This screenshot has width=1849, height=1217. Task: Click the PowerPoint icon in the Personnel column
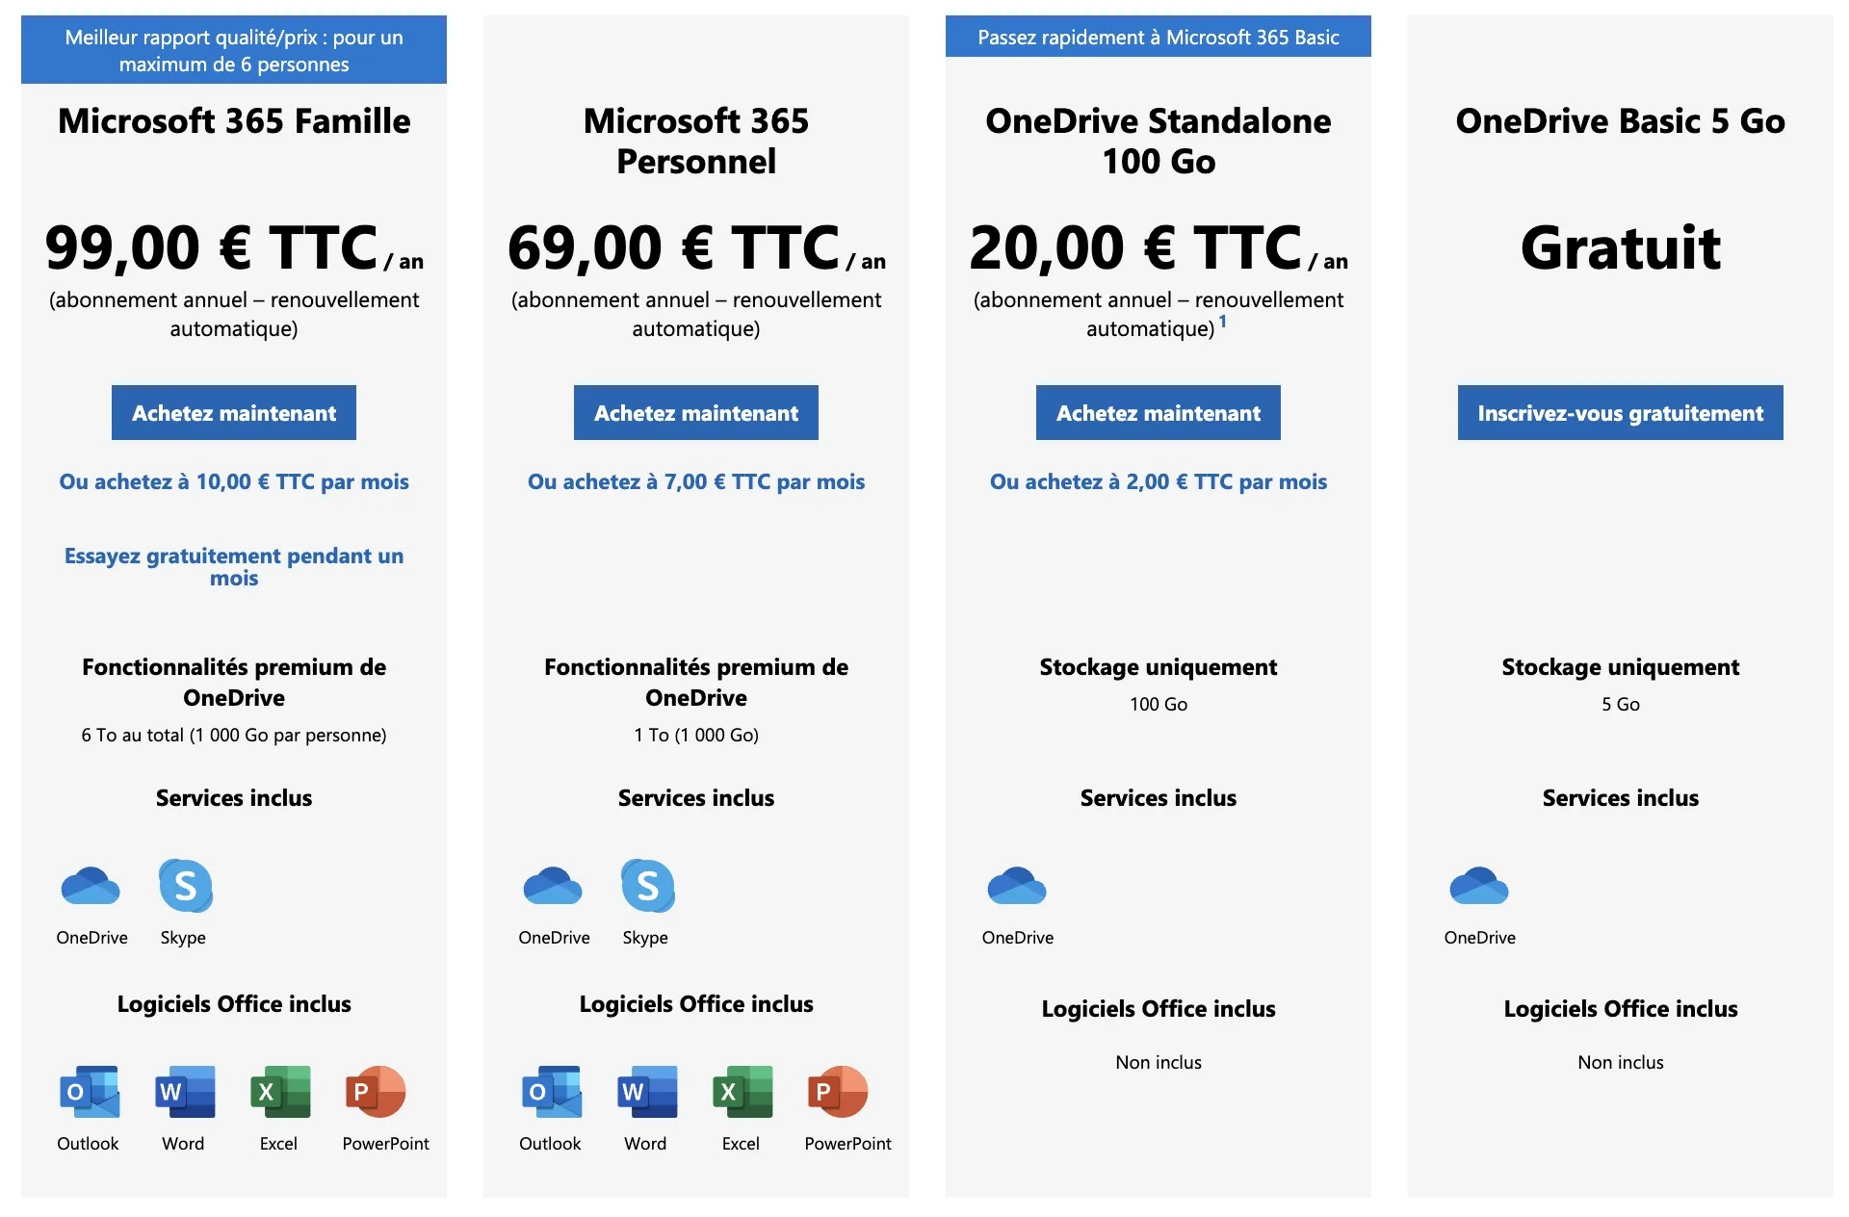tap(838, 1092)
